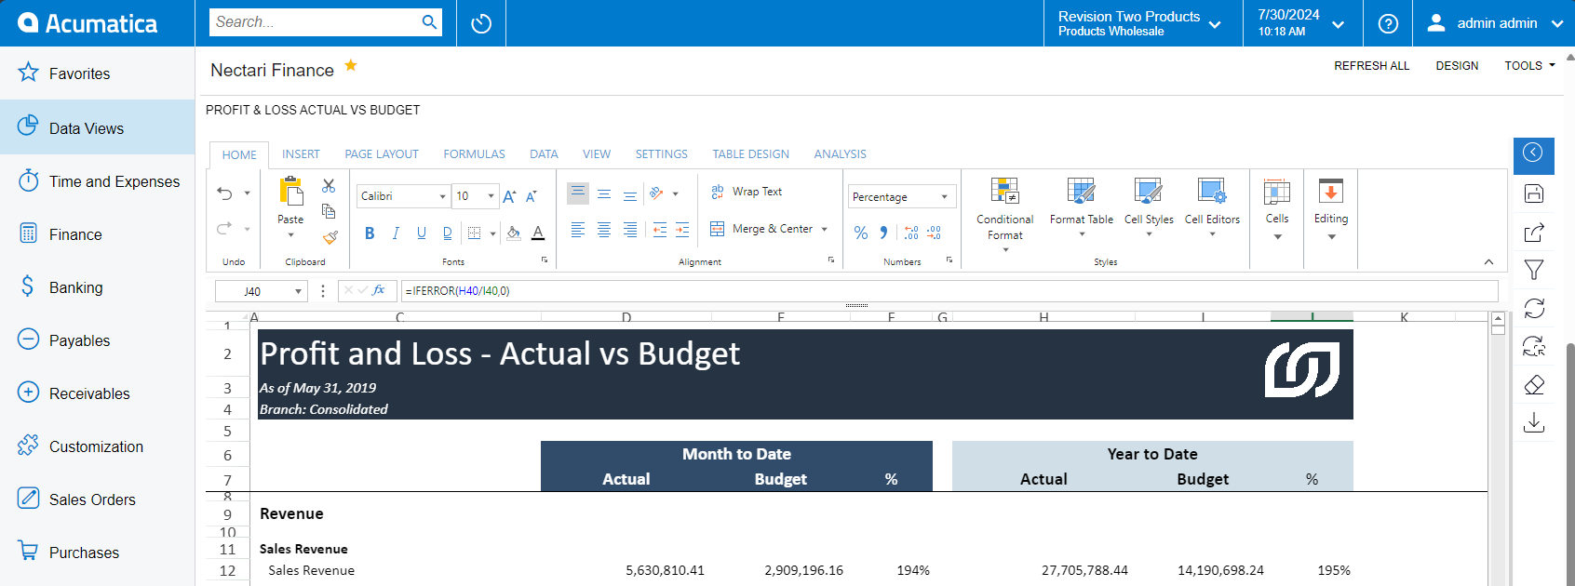Click the Cut scissors icon
The width and height of the screenshot is (1575, 586).
click(x=329, y=186)
